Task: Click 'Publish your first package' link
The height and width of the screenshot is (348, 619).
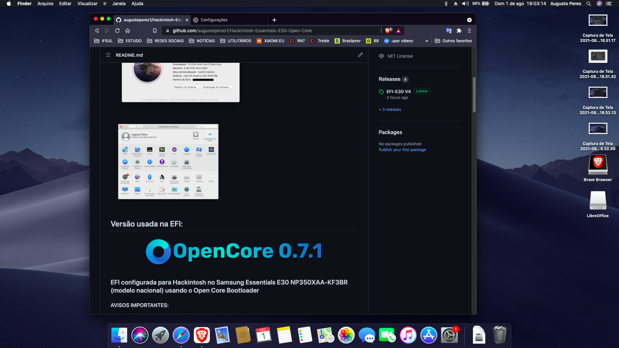Action: point(402,150)
